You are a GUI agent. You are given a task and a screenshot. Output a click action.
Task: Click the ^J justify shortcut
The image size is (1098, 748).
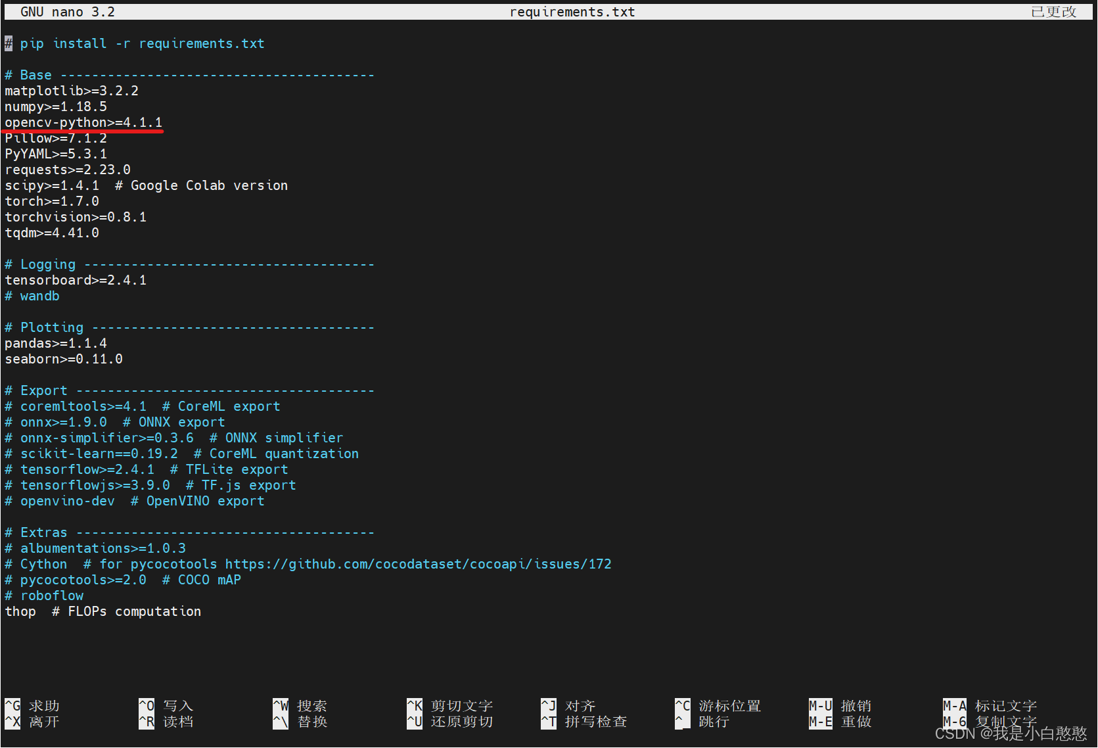pos(568,706)
